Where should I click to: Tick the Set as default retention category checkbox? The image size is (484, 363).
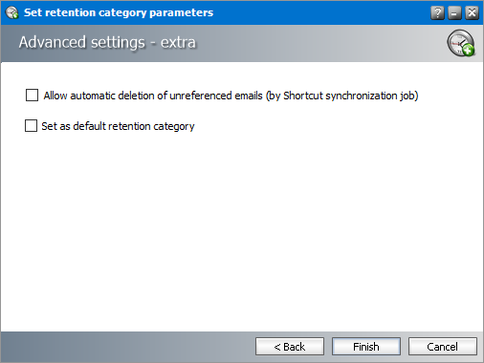pyautogui.click(x=31, y=126)
